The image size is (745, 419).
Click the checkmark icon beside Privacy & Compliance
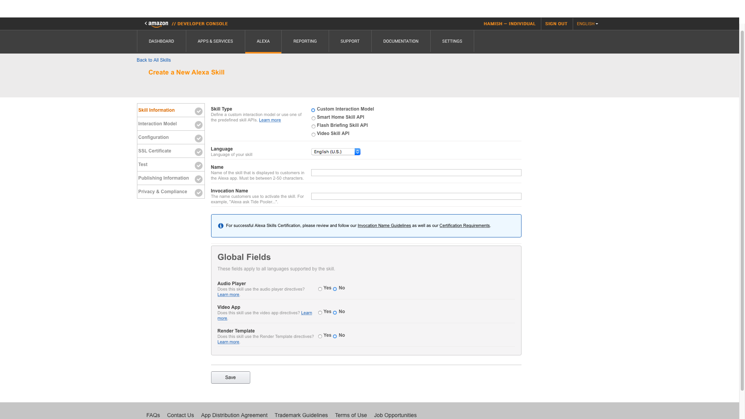199,193
